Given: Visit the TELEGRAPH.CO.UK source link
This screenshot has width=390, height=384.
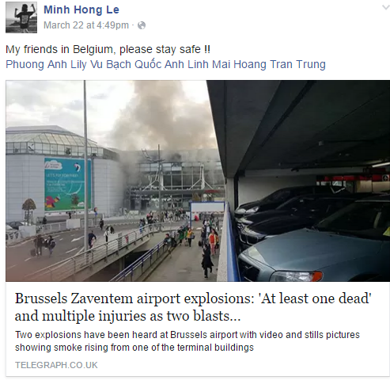Looking at the screenshot, I should tap(56, 365).
